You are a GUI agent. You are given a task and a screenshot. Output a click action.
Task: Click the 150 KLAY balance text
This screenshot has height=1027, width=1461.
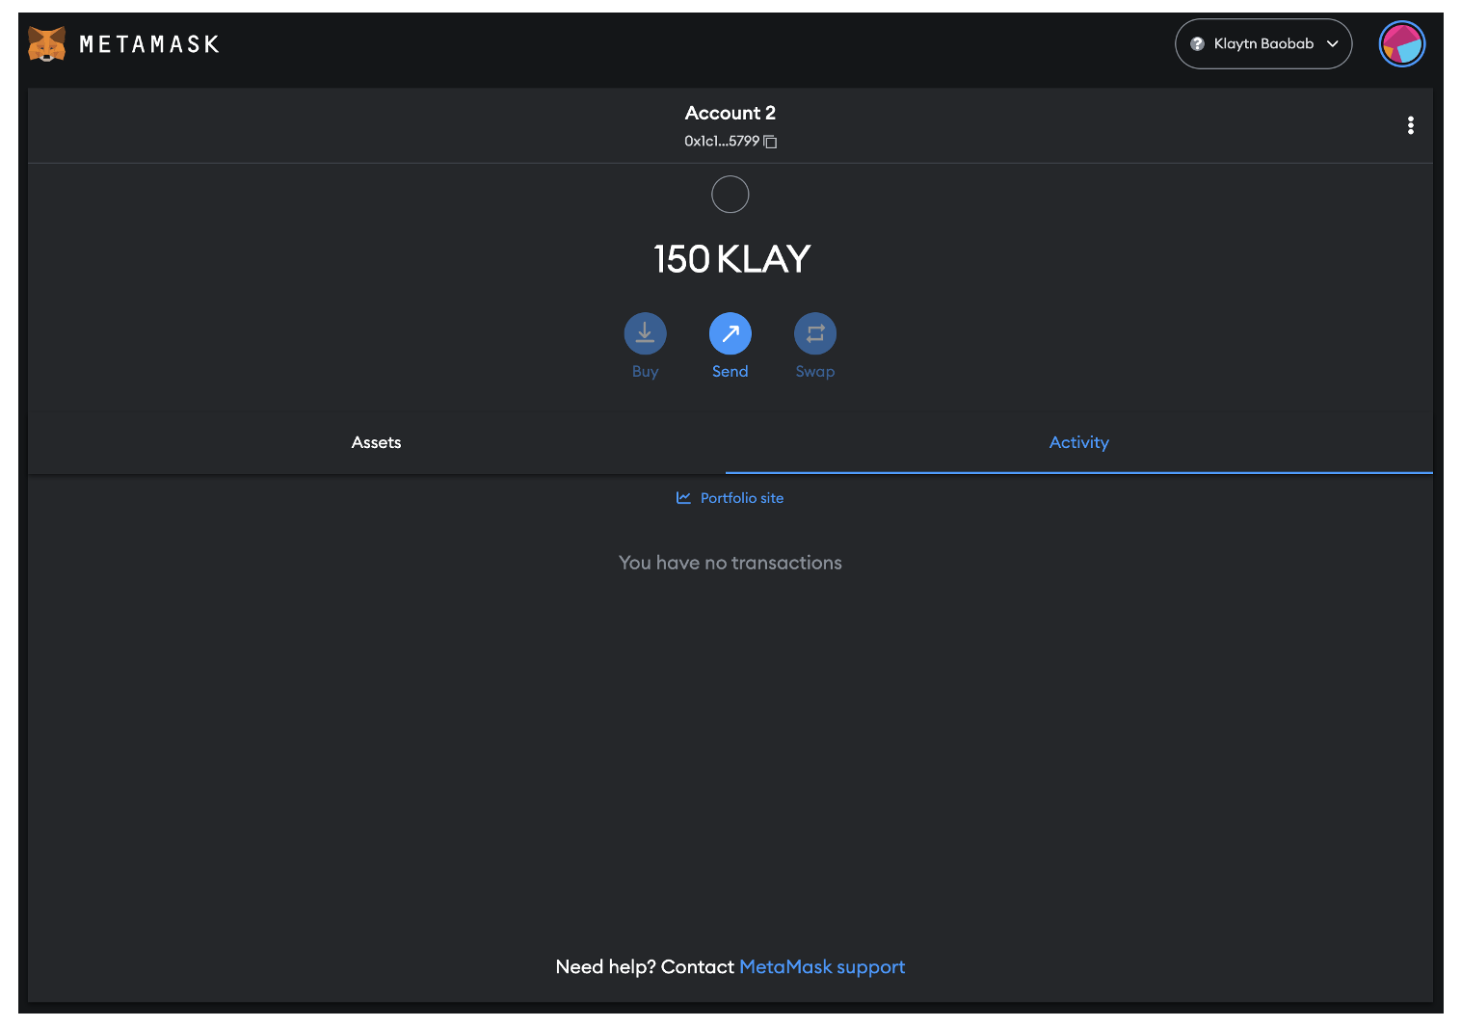731,259
